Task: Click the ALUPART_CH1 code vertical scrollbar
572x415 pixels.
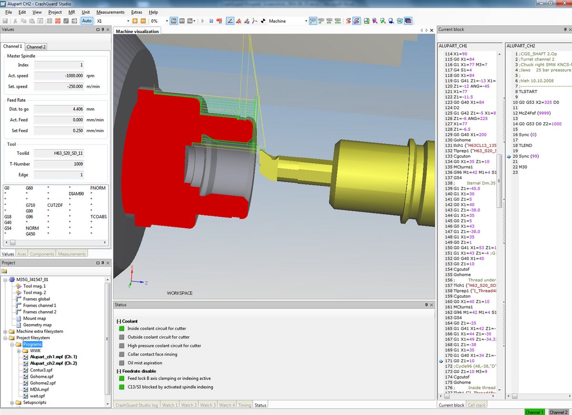Action: pyautogui.click(x=499, y=181)
